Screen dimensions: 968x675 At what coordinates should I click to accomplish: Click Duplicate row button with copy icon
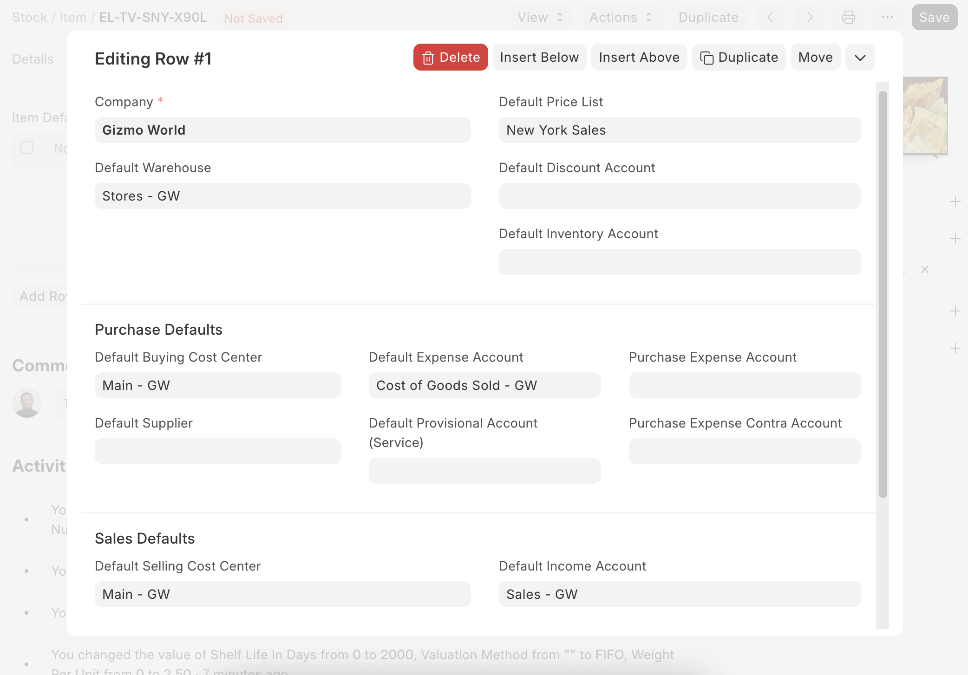click(739, 57)
